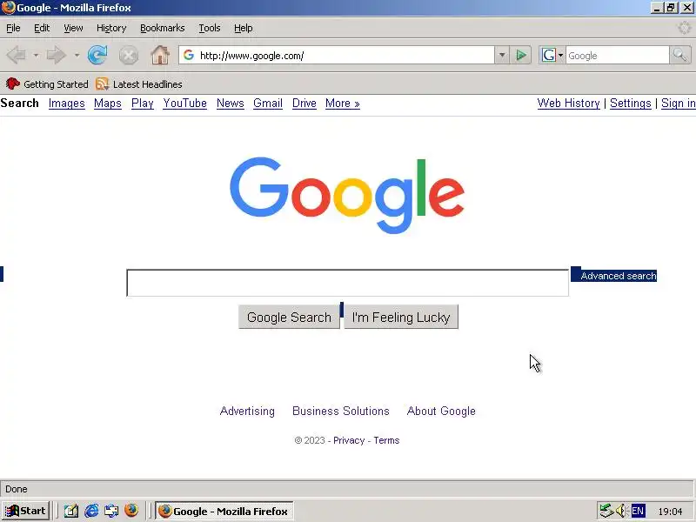696x522 pixels.
Task: Open the Play link
Action: click(x=143, y=104)
